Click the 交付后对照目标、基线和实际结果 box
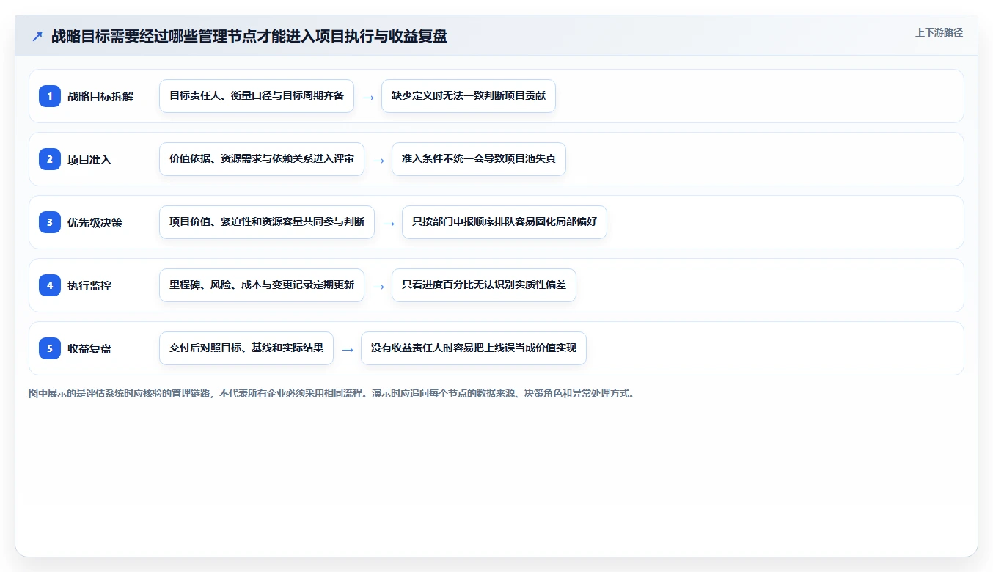 coord(246,348)
